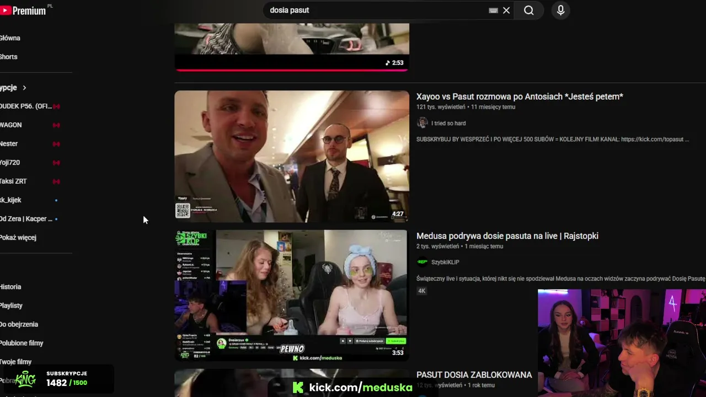
Task: Open the Xayoo vs Pasut video thumbnail
Action: point(292,156)
